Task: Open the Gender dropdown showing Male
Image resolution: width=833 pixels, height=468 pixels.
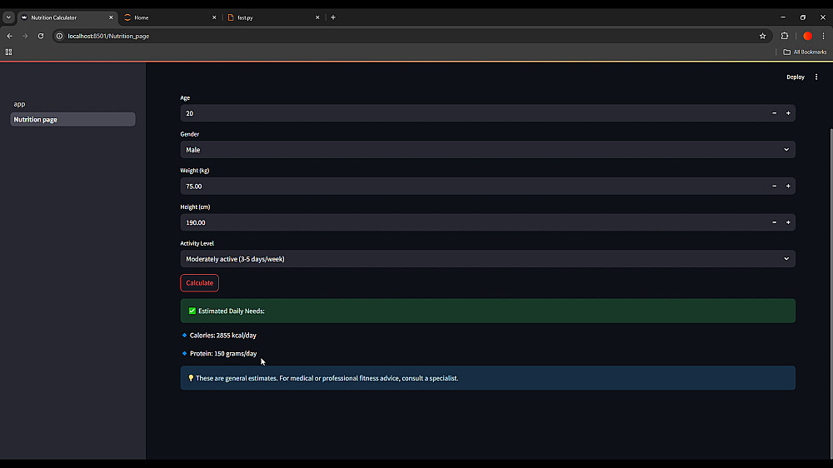Action: (x=487, y=150)
